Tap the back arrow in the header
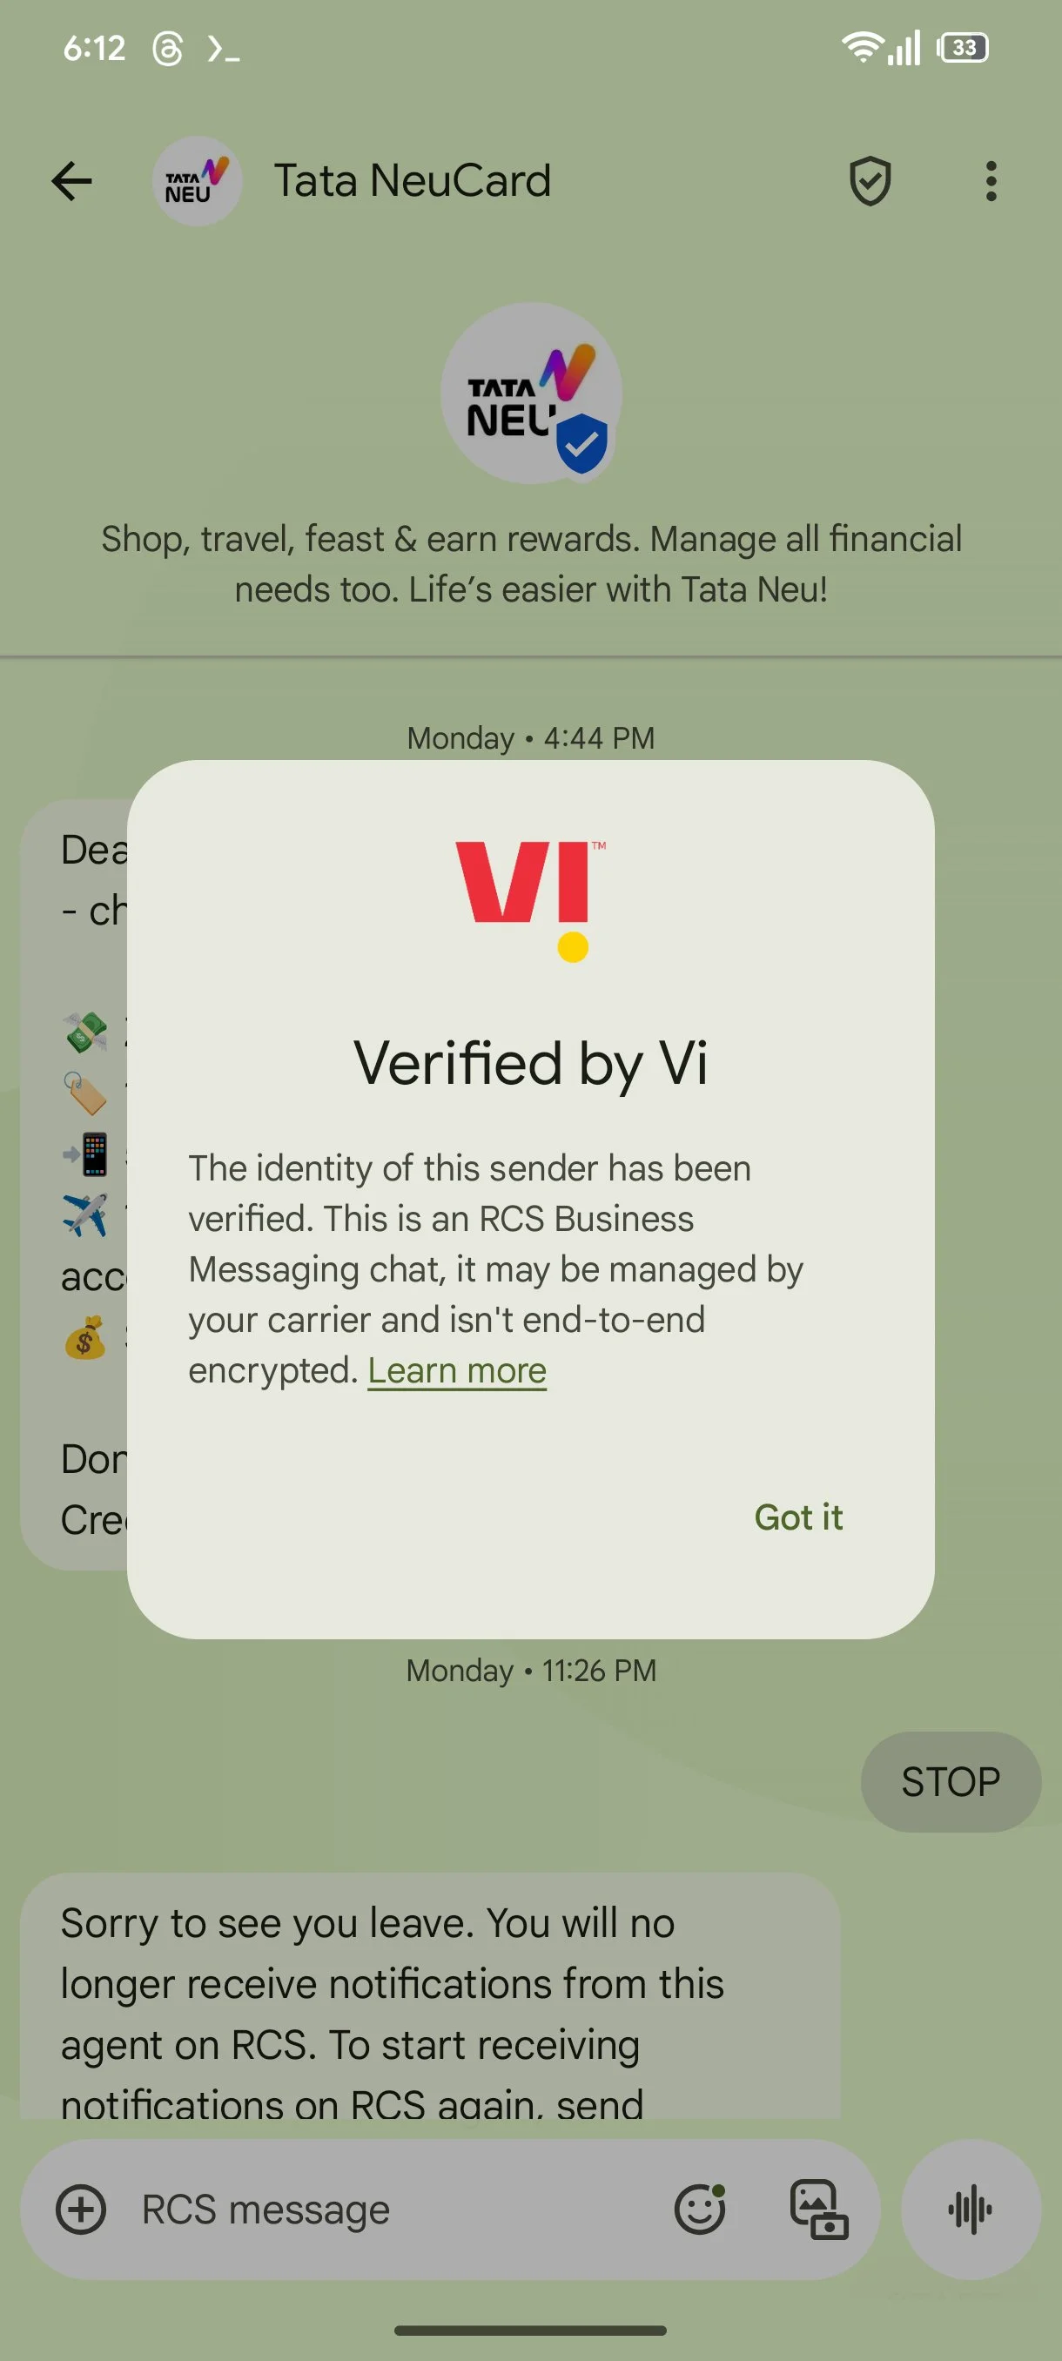This screenshot has height=2361, width=1062. [x=71, y=180]
